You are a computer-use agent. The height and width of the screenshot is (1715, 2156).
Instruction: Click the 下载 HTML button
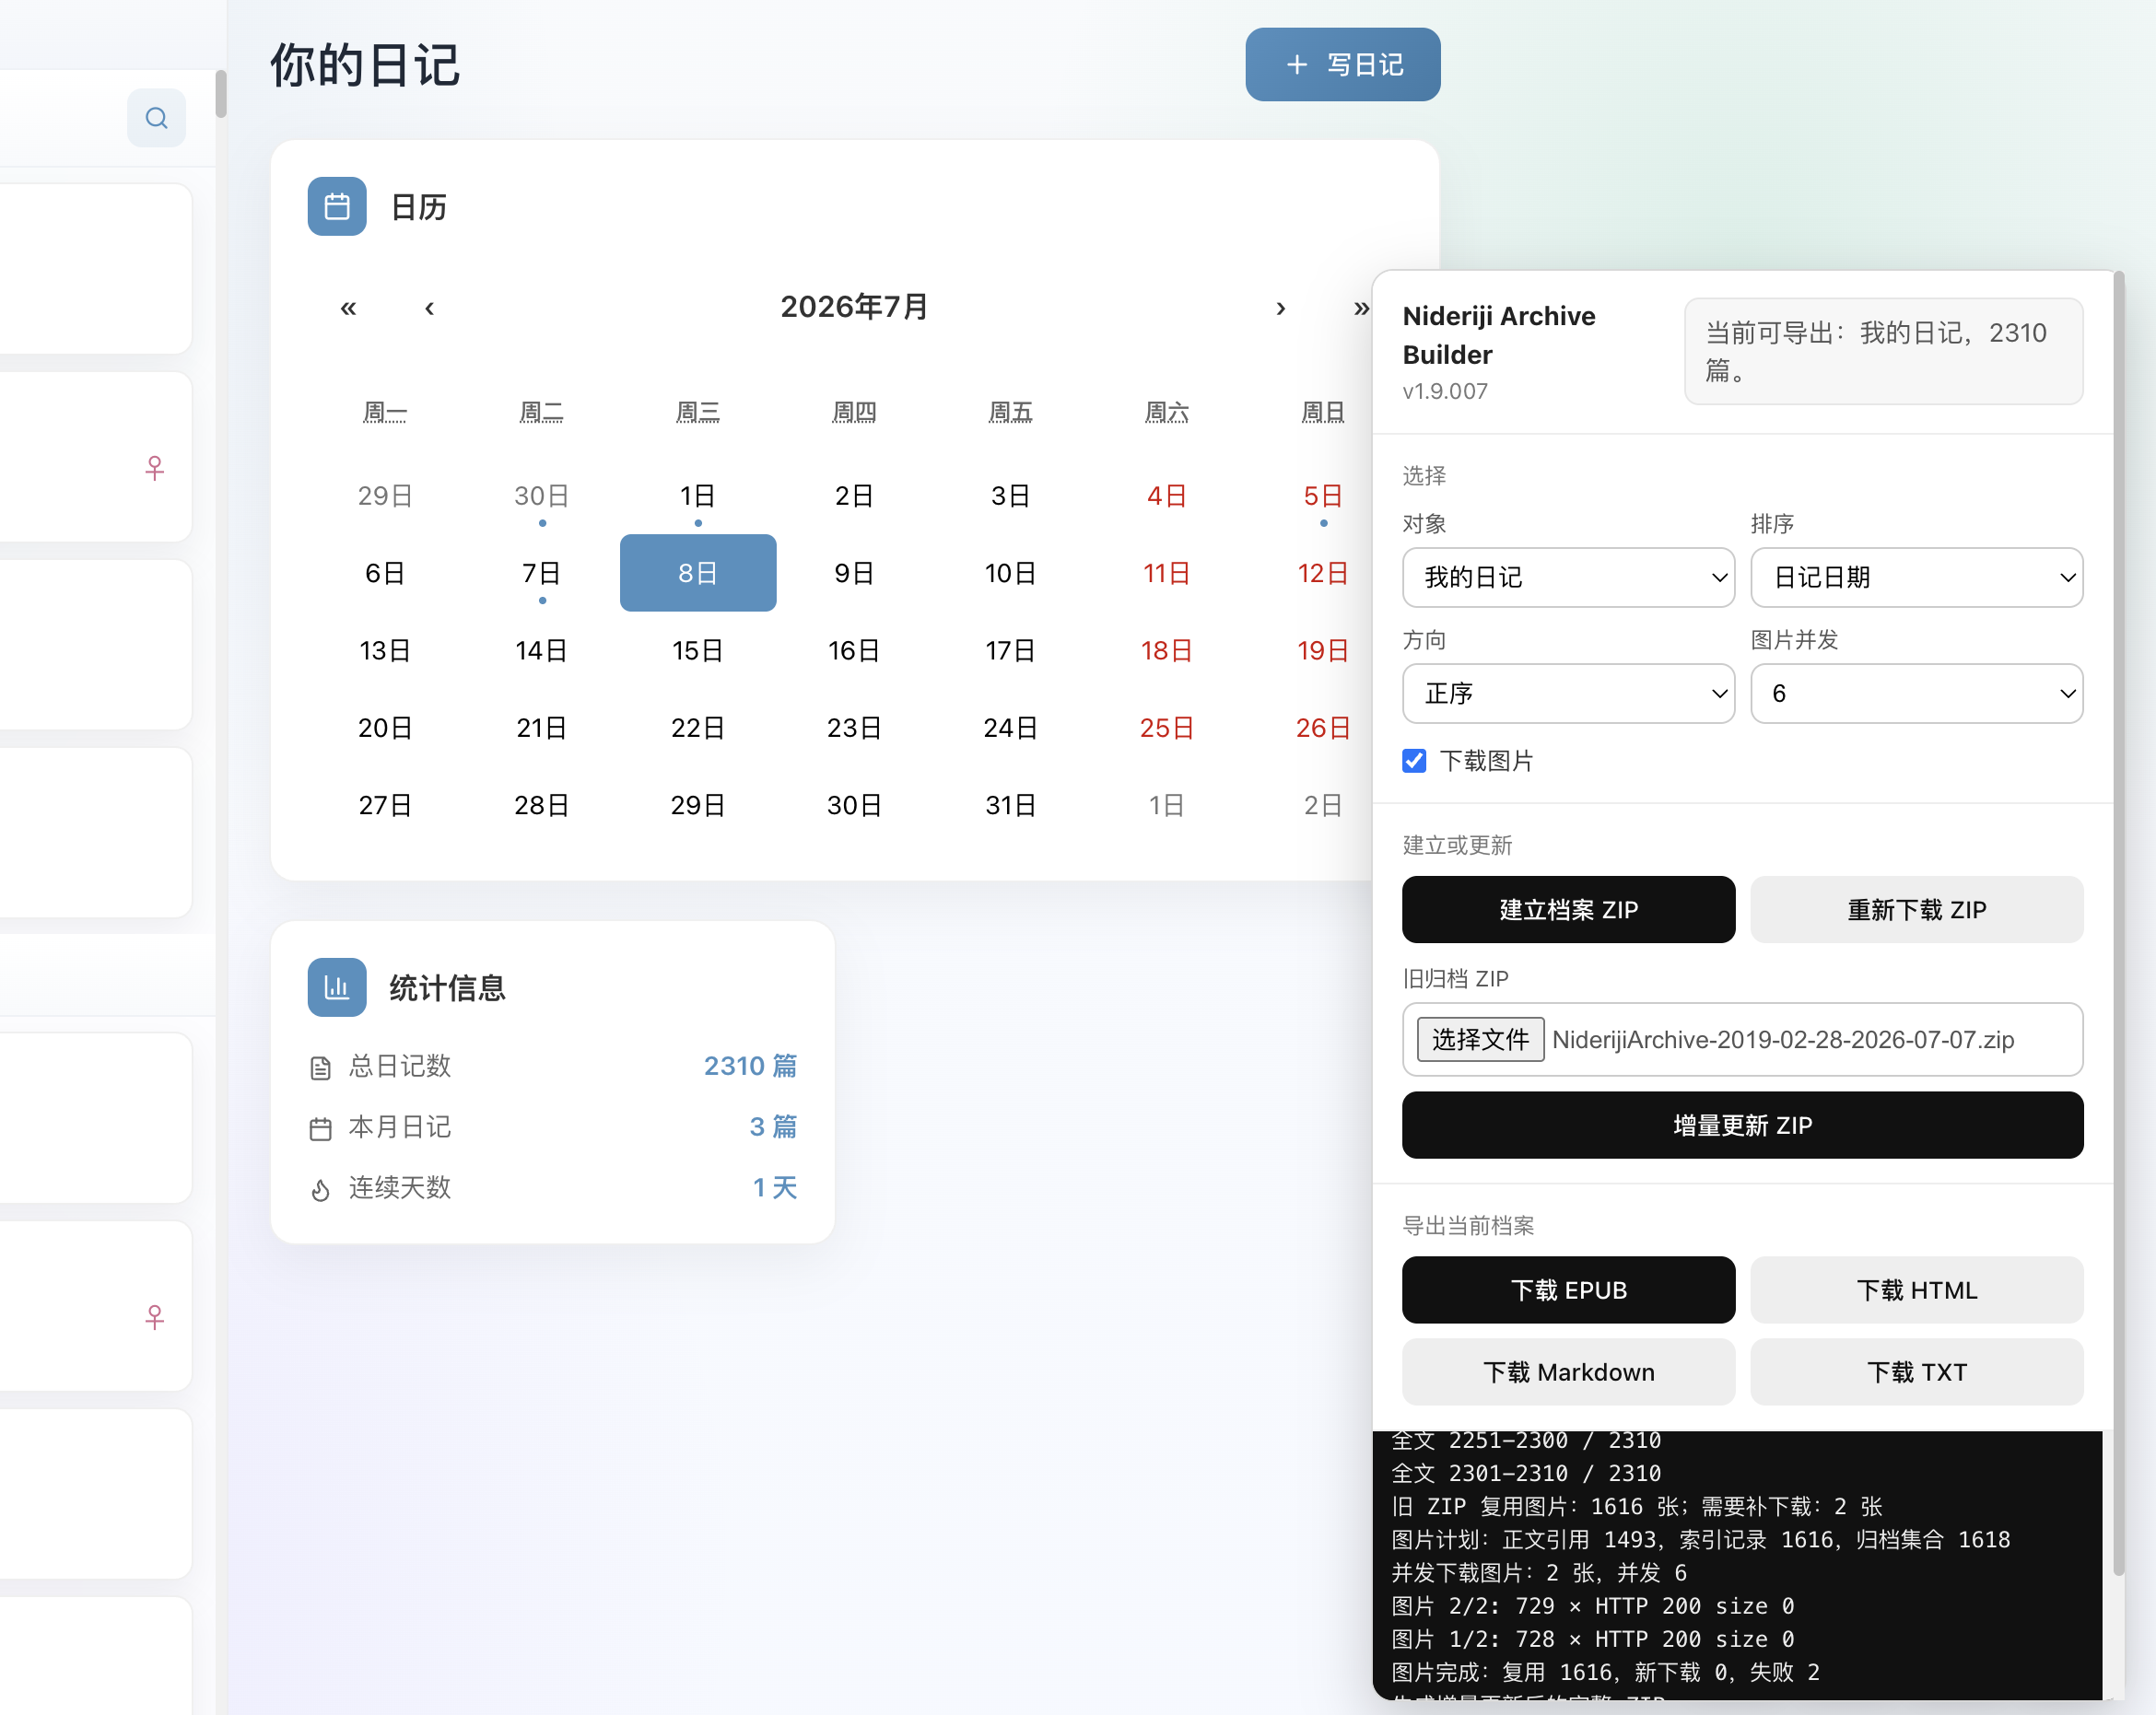[1916, 1289]
